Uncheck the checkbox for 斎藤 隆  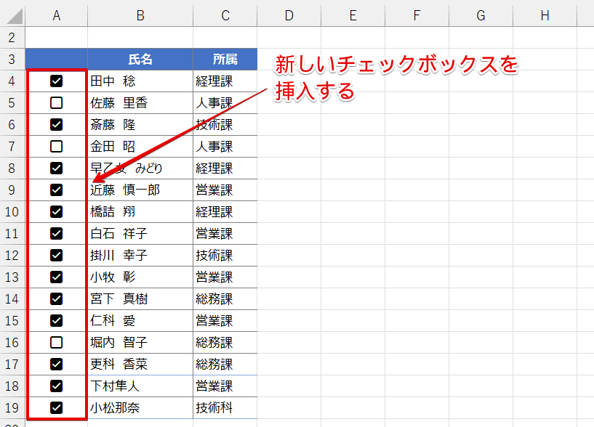pyautogui.click(x=57, y=125)
